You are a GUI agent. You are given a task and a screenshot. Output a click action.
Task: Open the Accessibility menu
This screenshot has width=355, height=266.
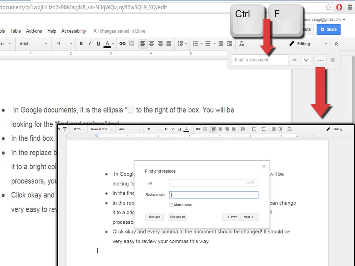(73, 31)
